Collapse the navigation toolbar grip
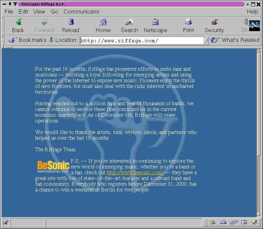This screenshot has height=229, width=263. pyautogui.click(x=3, y=26)
